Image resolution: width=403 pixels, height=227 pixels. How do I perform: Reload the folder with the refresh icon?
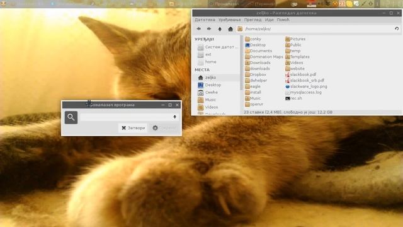pos(397,29)
